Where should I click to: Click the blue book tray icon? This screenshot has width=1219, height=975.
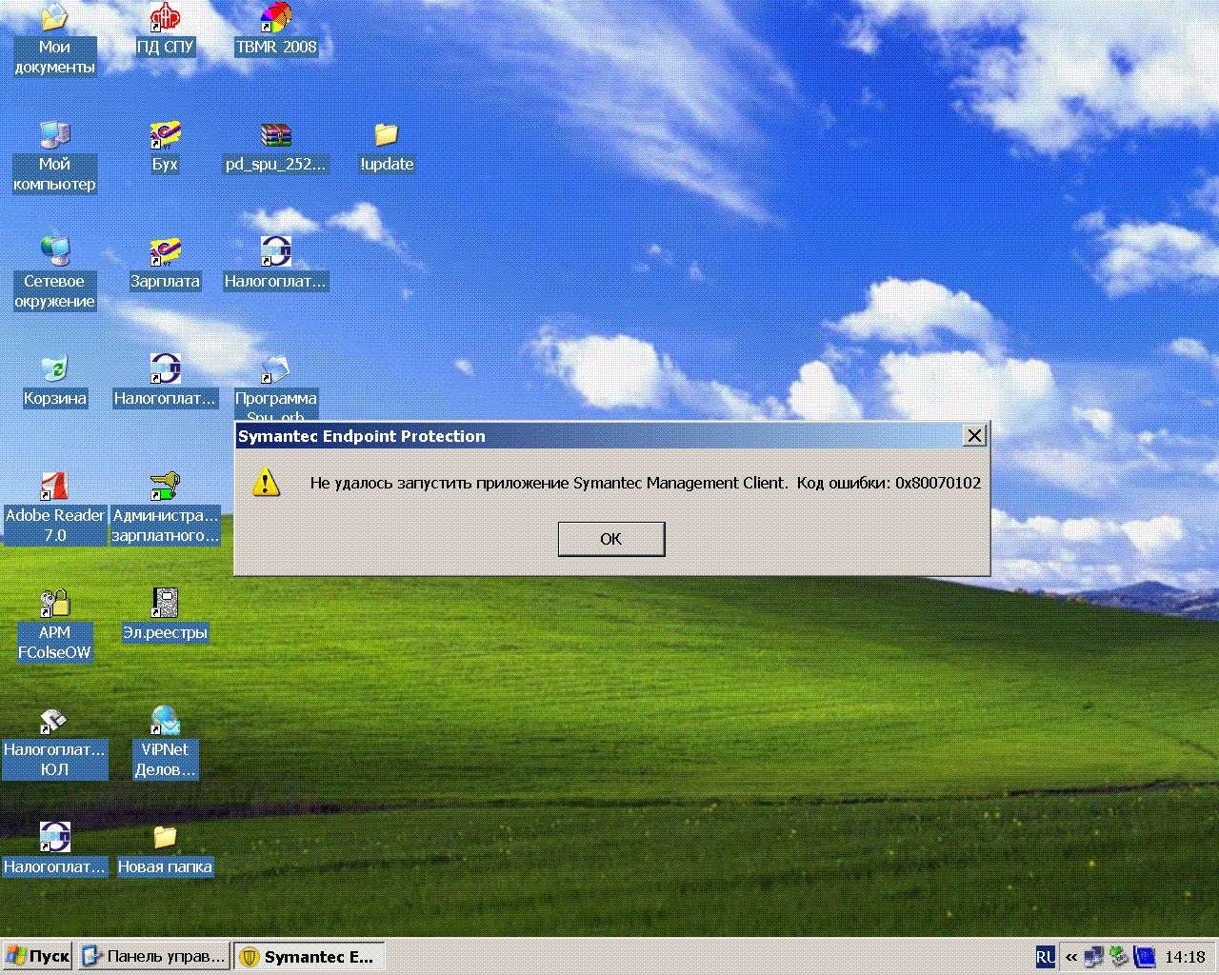pos(1144,957)
